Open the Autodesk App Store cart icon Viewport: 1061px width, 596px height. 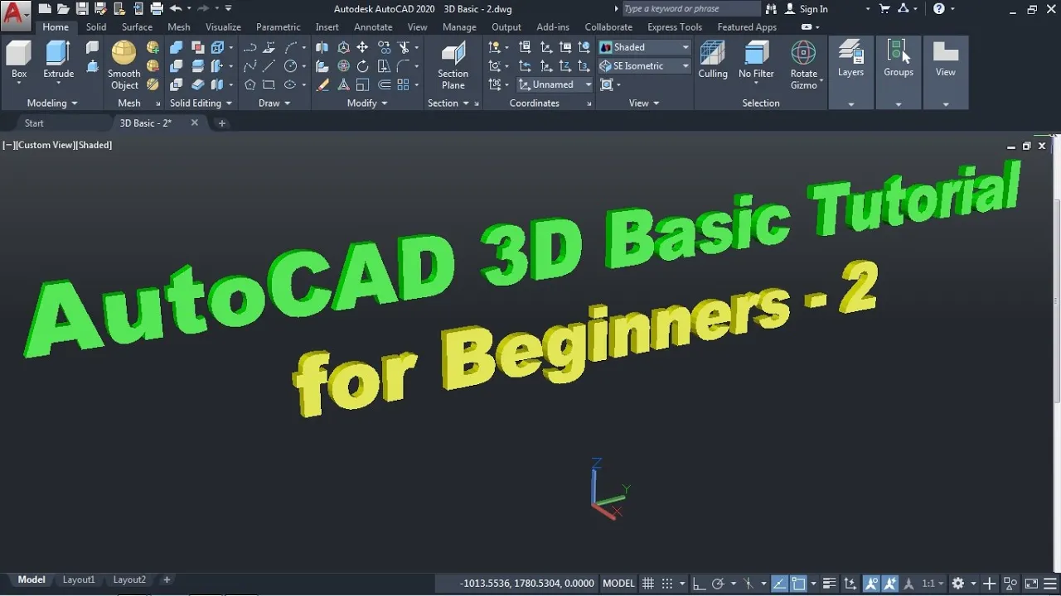[x=884, y=8]
